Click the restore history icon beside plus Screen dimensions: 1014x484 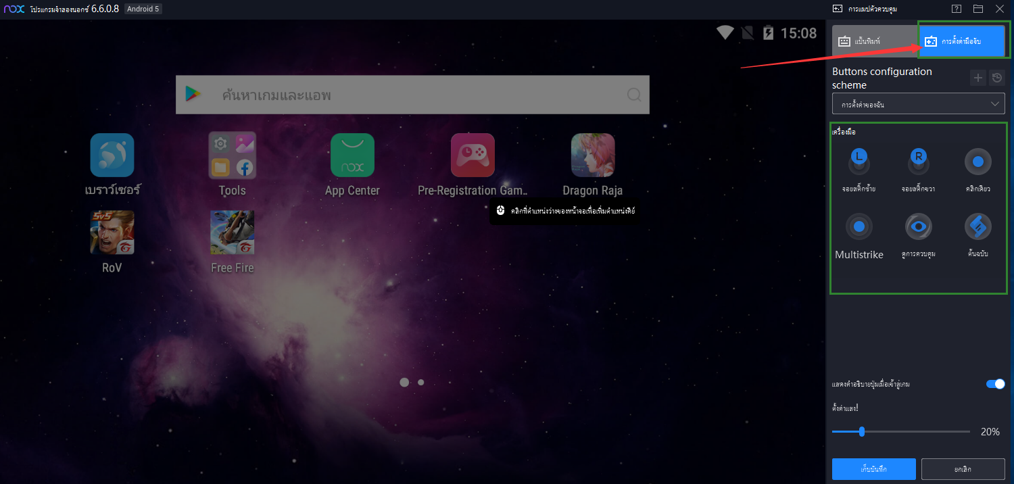[x=997, y=78]
